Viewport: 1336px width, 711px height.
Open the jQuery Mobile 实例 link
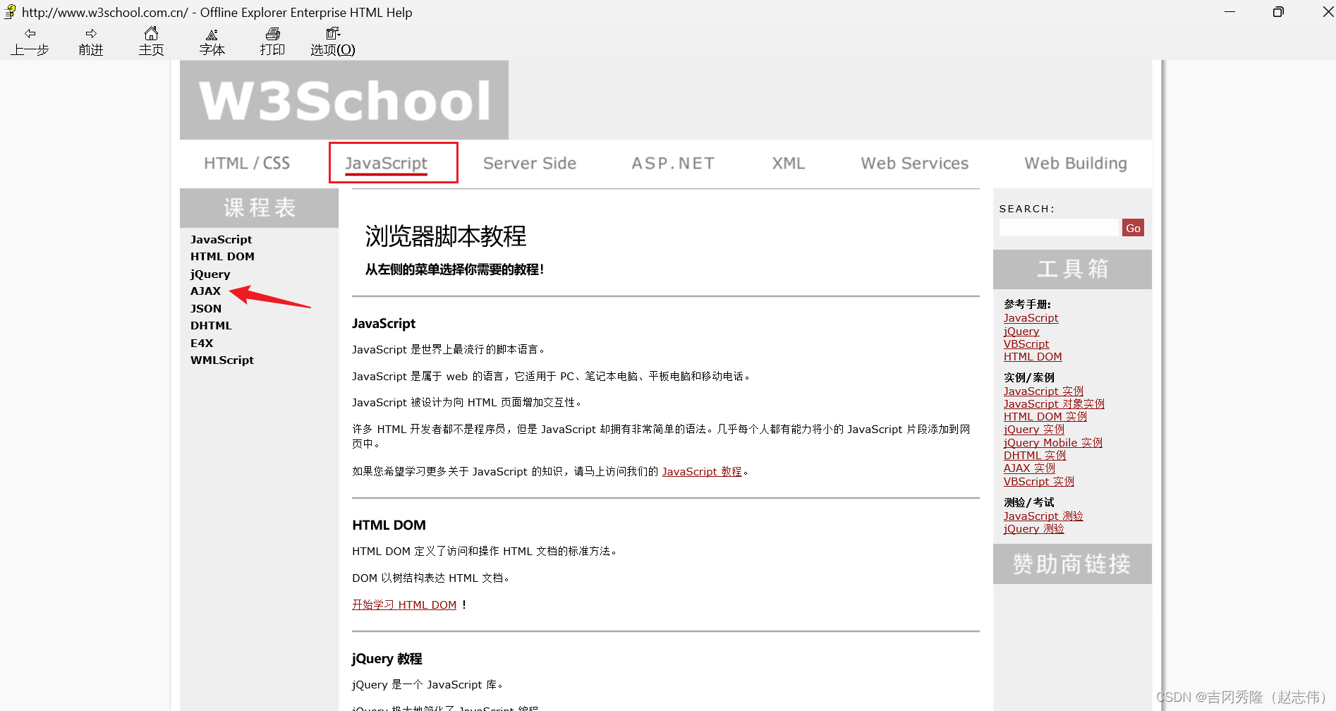point(1053,443)
